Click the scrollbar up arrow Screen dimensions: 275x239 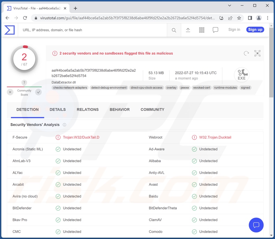pos(271,26)
